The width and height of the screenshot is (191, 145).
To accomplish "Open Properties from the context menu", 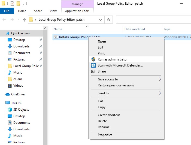I will (x=126, y=135).
